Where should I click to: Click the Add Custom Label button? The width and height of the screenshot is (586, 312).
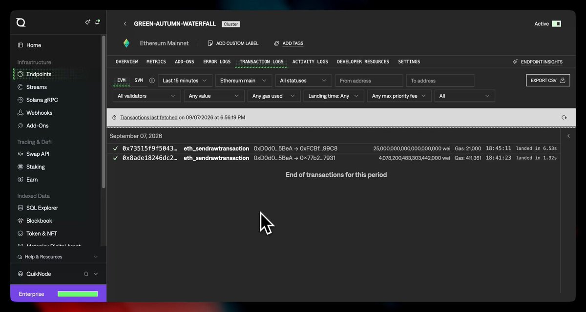tap(233, 43)
